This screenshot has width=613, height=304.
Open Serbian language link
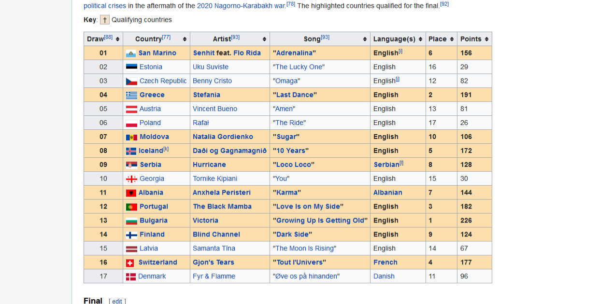(x=386, y=165)
